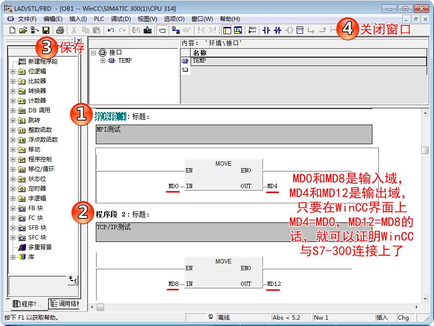Open the 文件(F) menu
Screen dimensions: 434x326
point(27,19)
